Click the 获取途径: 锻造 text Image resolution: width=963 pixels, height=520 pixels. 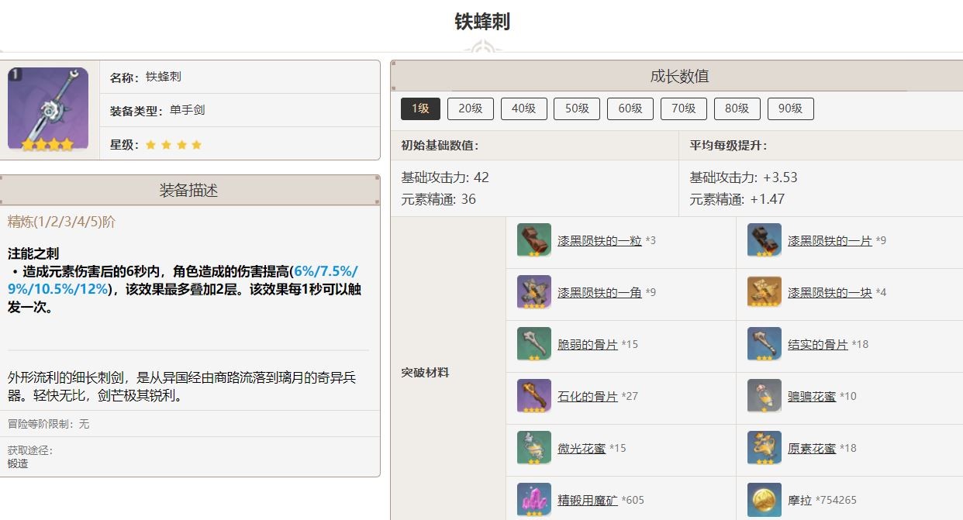click(x=30, y=457)
